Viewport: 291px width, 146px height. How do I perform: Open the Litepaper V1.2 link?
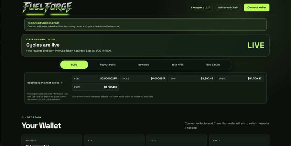[x=200, y=8]
